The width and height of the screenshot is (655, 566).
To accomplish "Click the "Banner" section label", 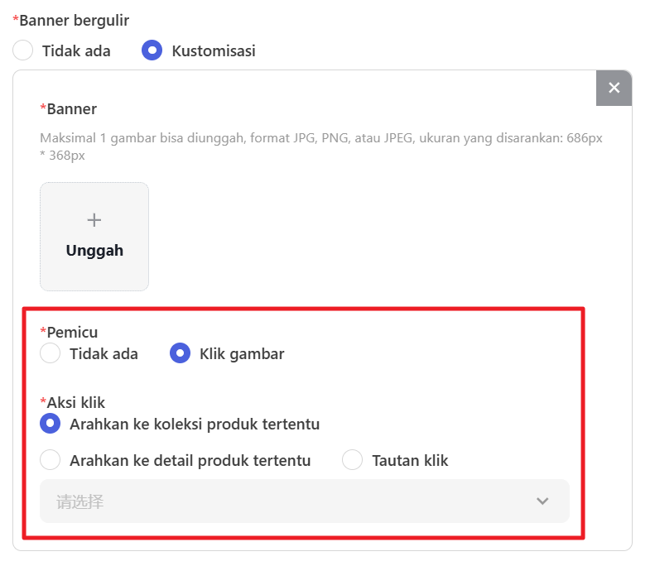I will pyautogui.click(x=71, y=108).
